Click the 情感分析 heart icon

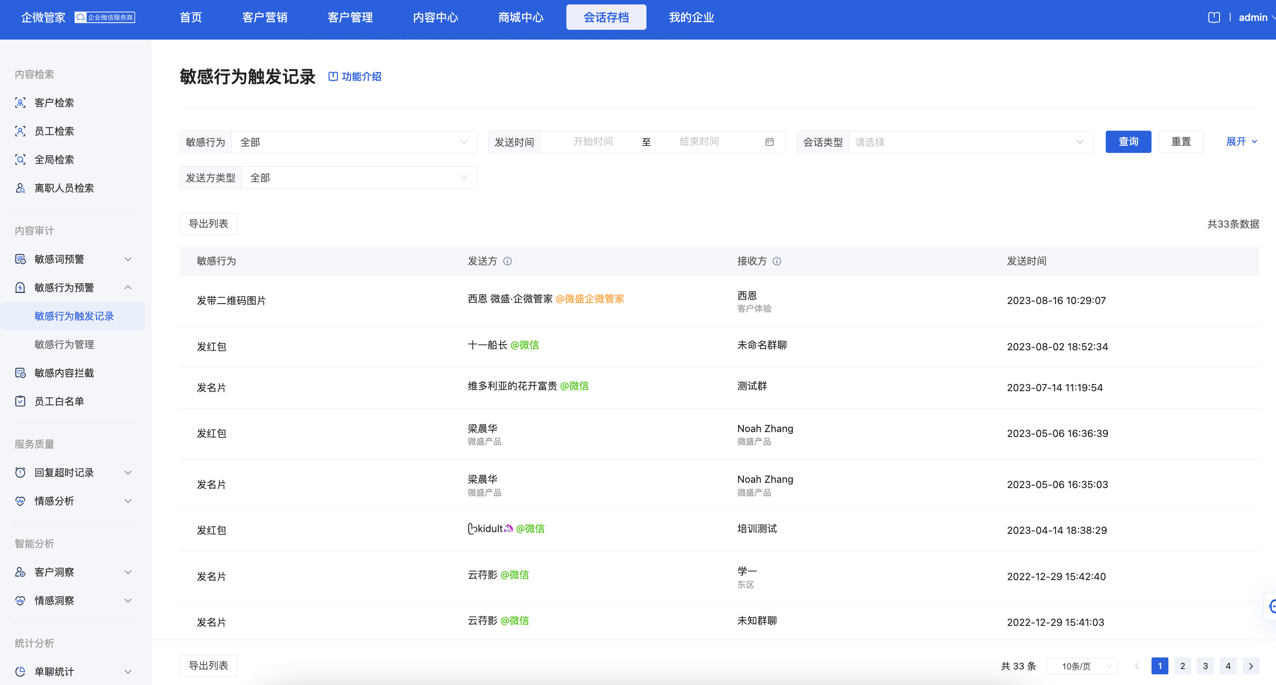tap(20, 501)
